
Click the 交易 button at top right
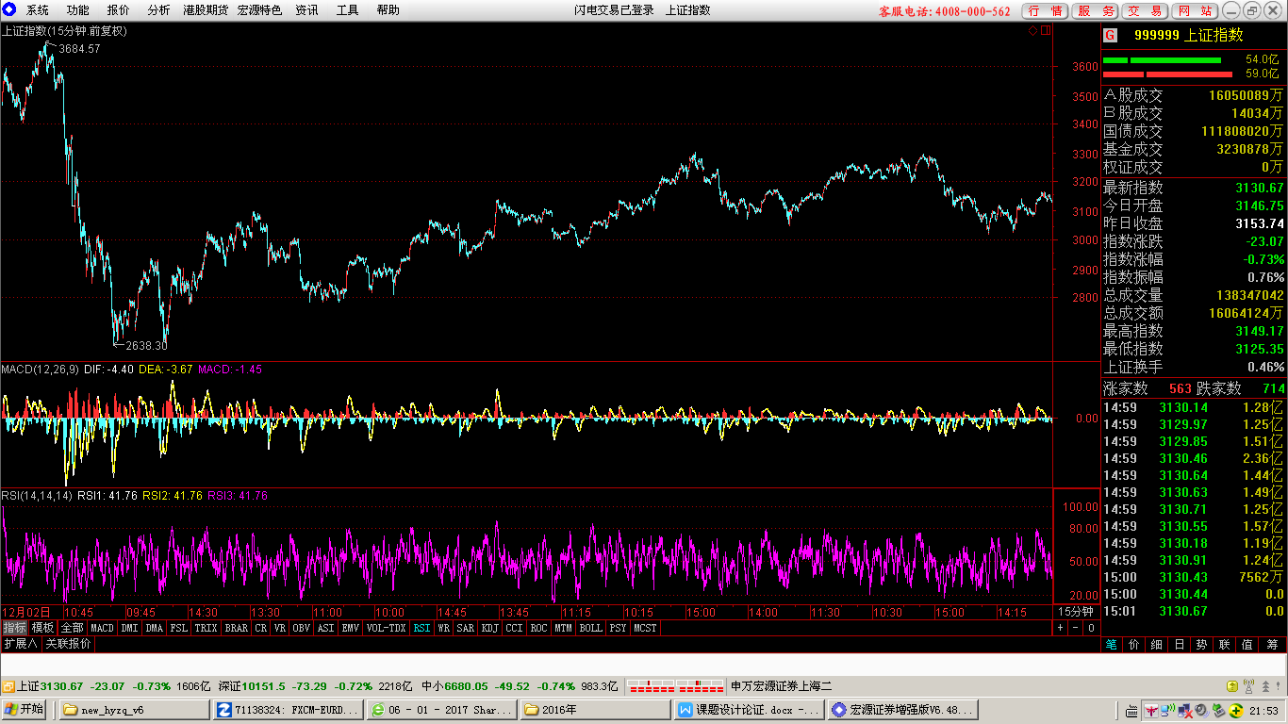coord(1146,11)
